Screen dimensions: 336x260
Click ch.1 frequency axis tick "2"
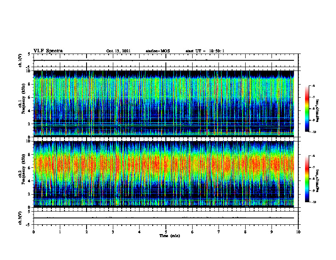coord(30,124)
